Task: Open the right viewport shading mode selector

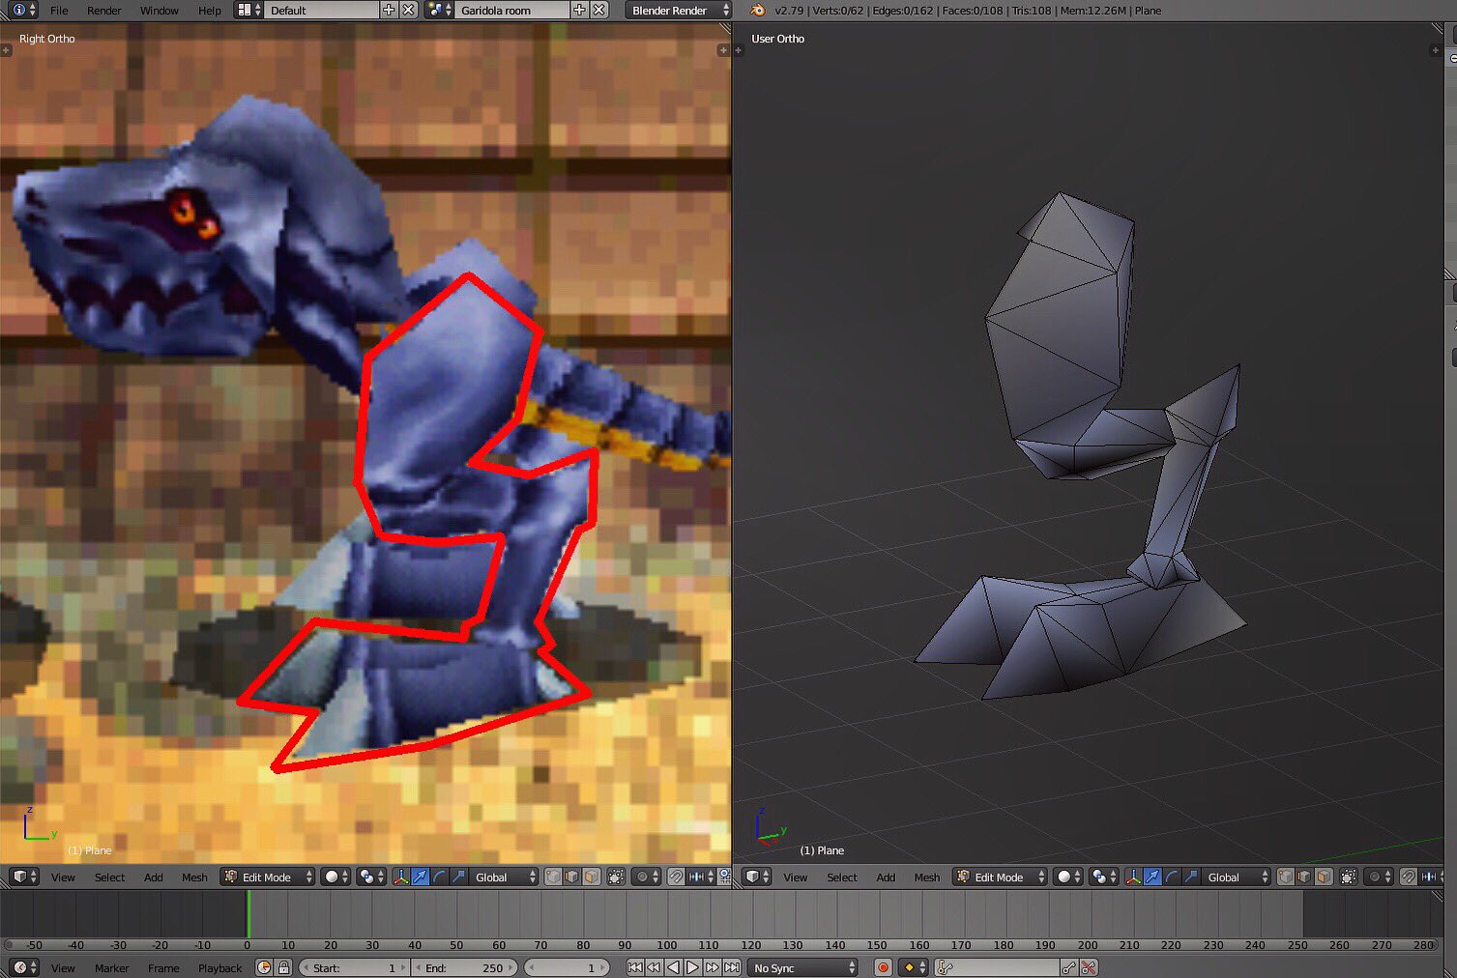Action: 1068,877
